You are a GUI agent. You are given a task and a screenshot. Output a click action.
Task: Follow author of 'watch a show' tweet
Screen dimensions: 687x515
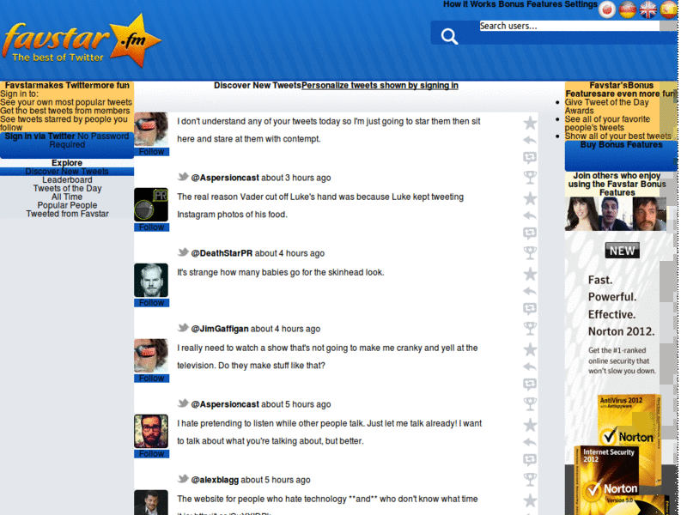tap(152, 379)
